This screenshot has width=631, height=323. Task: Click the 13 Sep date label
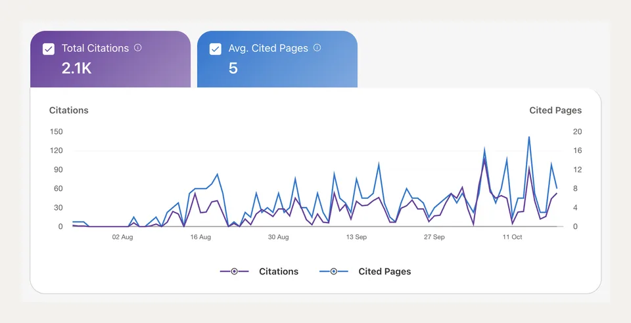pyautogui.click(x=356, y=237)
